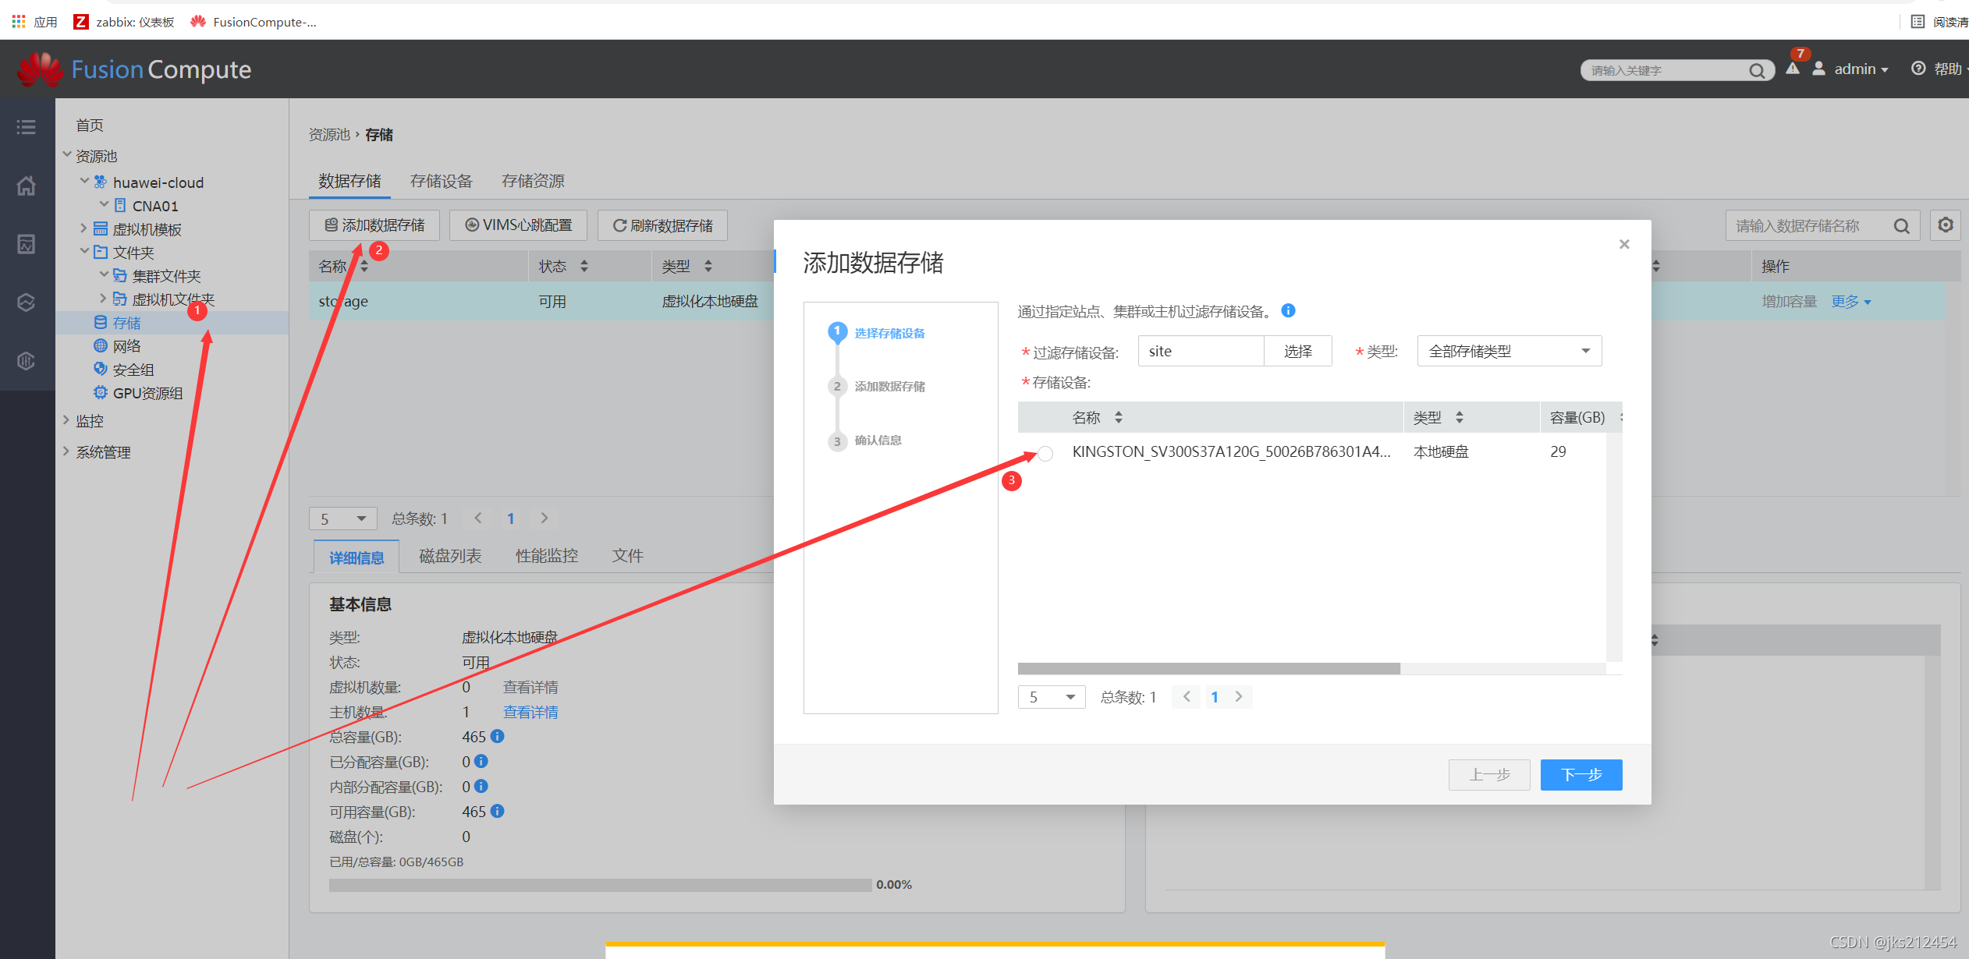Select the monitoring chart icon in sidebar
The height and width of the screenshot is (959, 1969).
click(26, 244)
